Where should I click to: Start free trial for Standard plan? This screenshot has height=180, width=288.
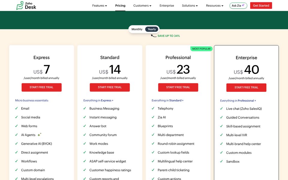point(110,87)
